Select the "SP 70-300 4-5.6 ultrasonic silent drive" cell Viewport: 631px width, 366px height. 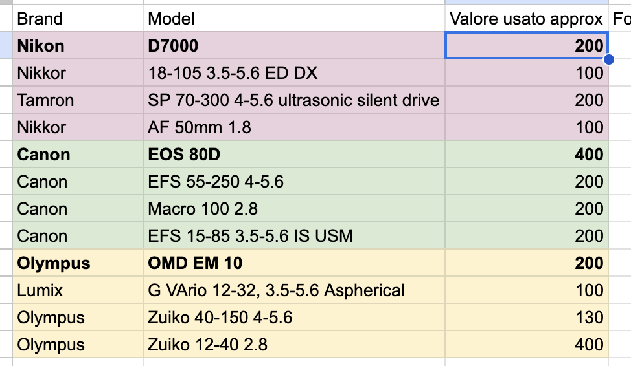tap(294, 100)
